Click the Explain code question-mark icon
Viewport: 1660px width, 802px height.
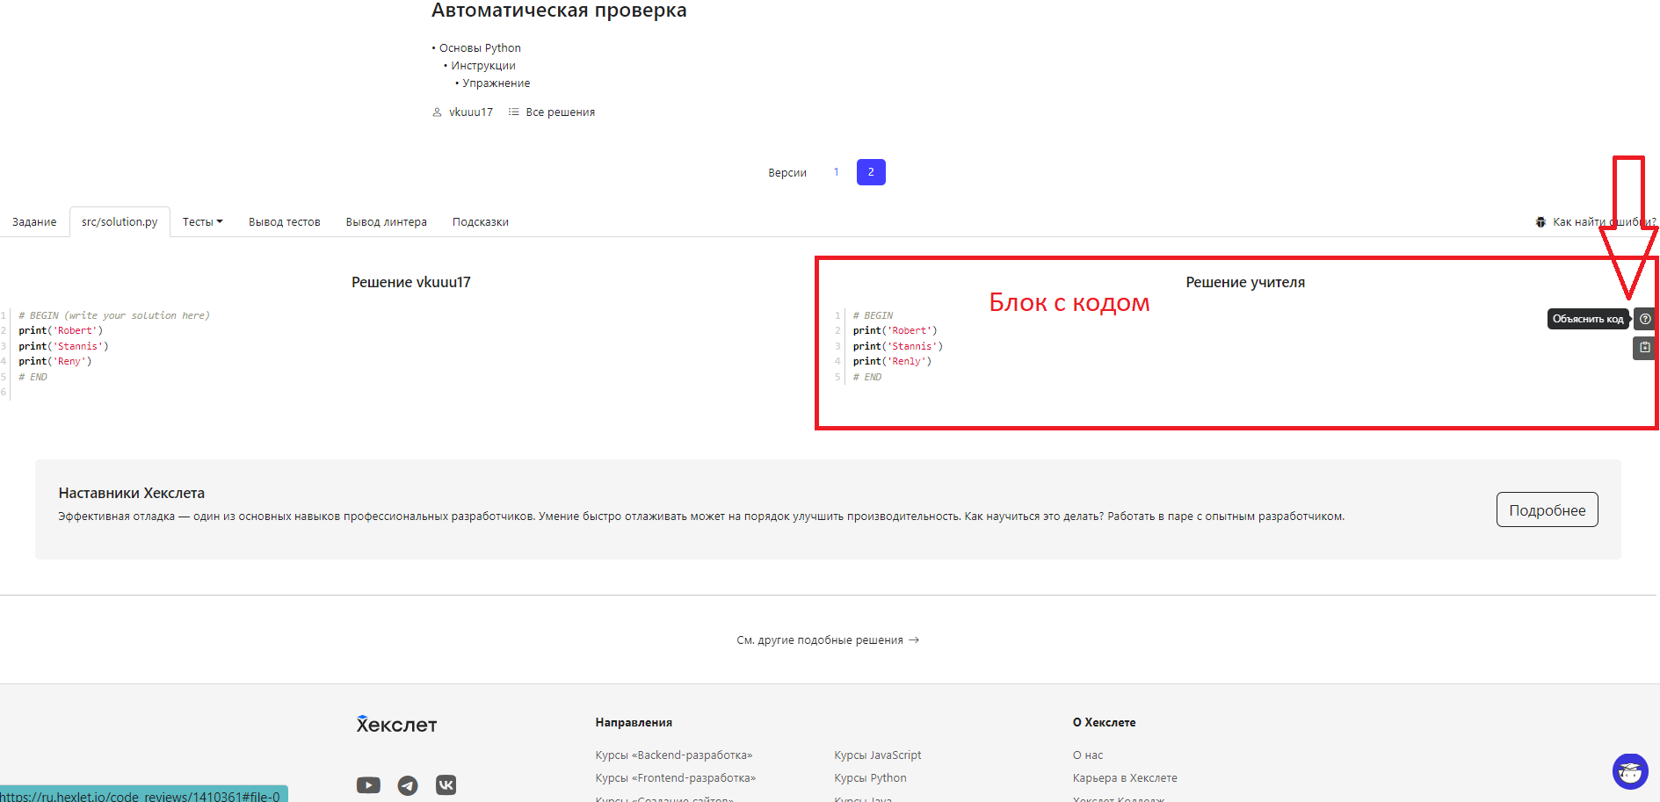pos(1644,319)
